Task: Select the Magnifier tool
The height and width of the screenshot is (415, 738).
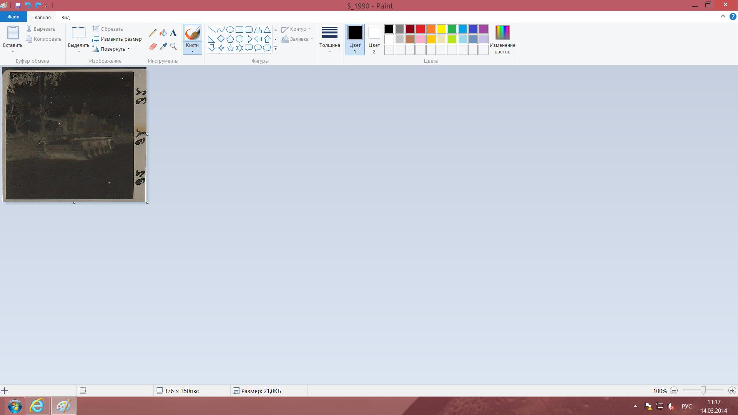Action: coord(173,46)
